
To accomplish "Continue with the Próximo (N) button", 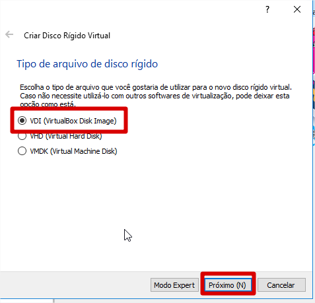I will [x=227, y=285].
